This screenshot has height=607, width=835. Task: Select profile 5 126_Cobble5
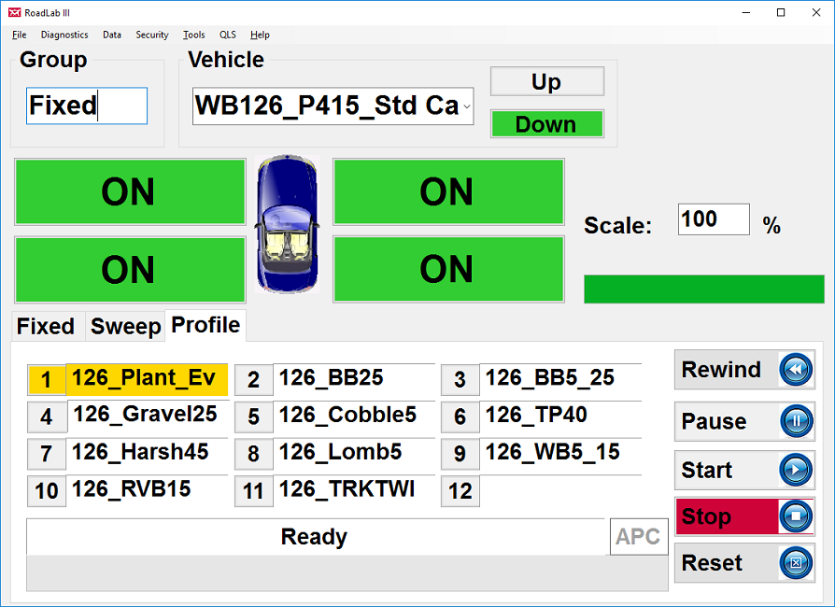pos(346,416)
